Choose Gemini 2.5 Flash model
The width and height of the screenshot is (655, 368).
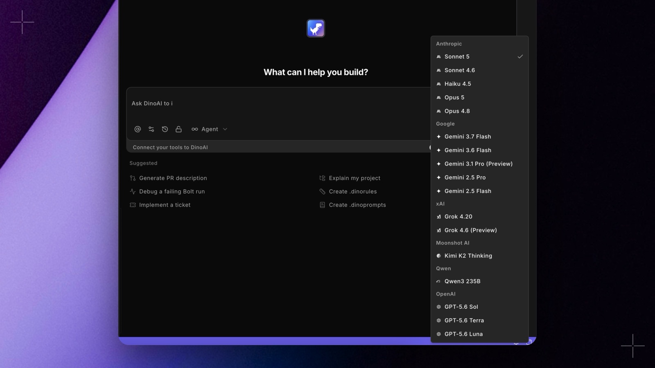click(479, 191)
